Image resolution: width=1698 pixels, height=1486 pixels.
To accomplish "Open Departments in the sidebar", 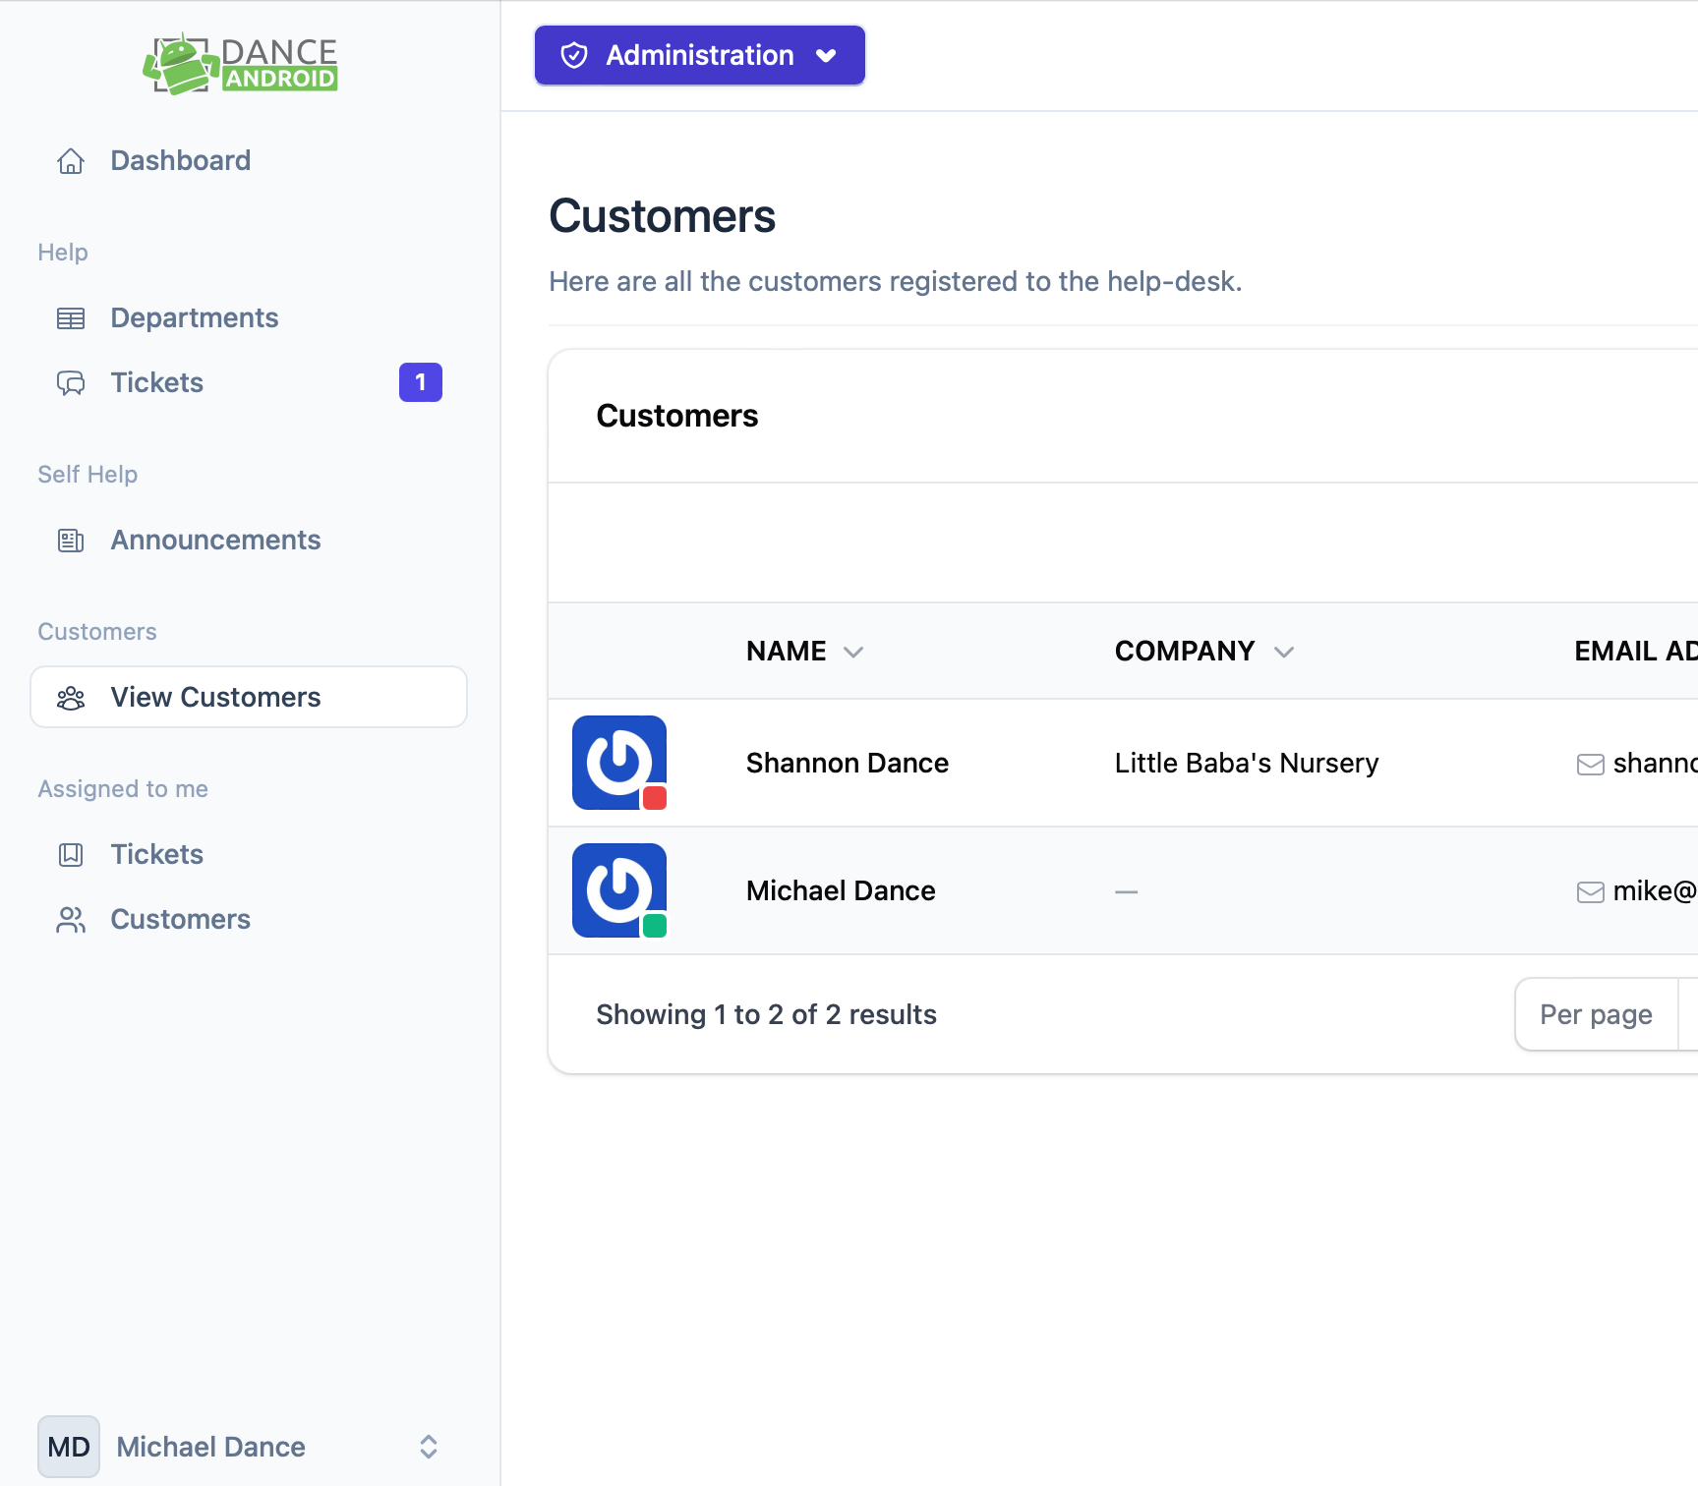I will pyautogui.click(x=195, y=318).
